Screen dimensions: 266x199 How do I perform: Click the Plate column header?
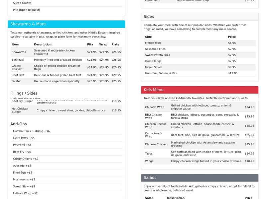[115, 44]
